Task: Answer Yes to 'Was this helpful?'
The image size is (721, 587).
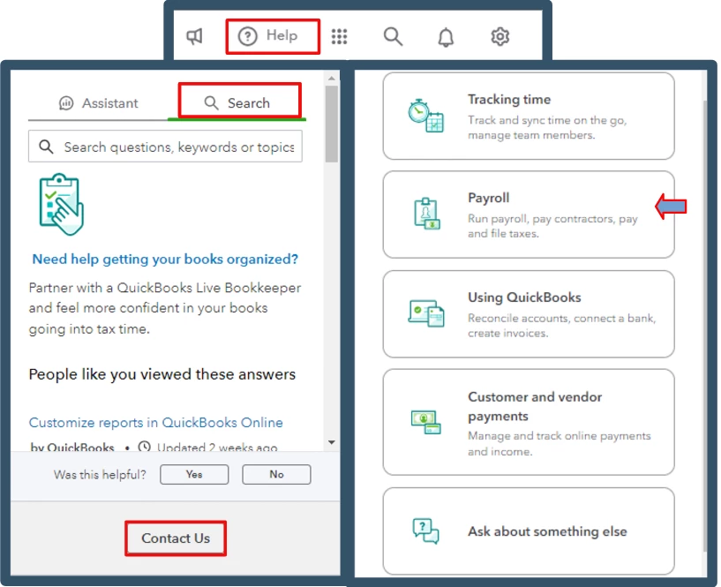Action: click(194, 474)
